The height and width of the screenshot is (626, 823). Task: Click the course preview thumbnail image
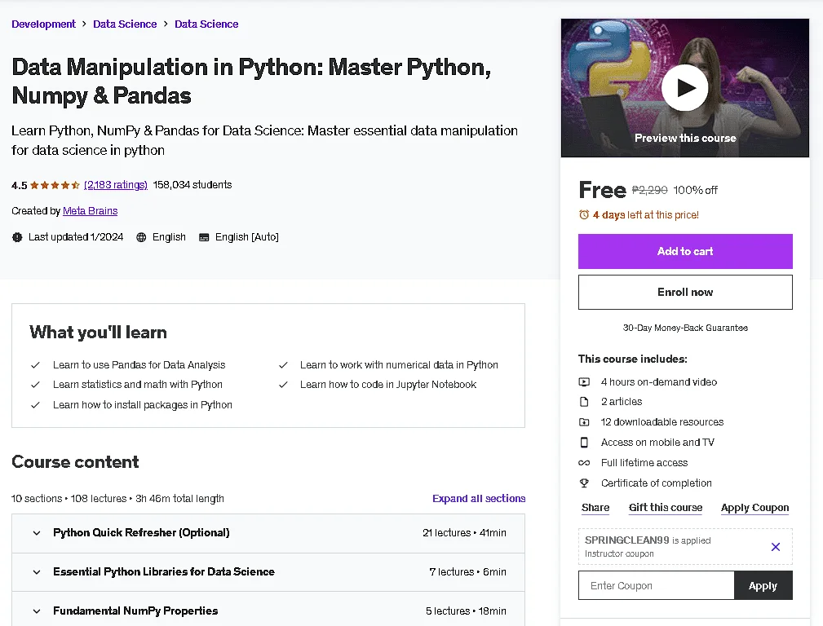685,88
